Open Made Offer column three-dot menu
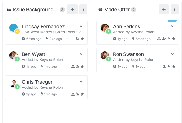Image resolution: width=182 pixels, height=123 pixels. [x=174, y=9]
